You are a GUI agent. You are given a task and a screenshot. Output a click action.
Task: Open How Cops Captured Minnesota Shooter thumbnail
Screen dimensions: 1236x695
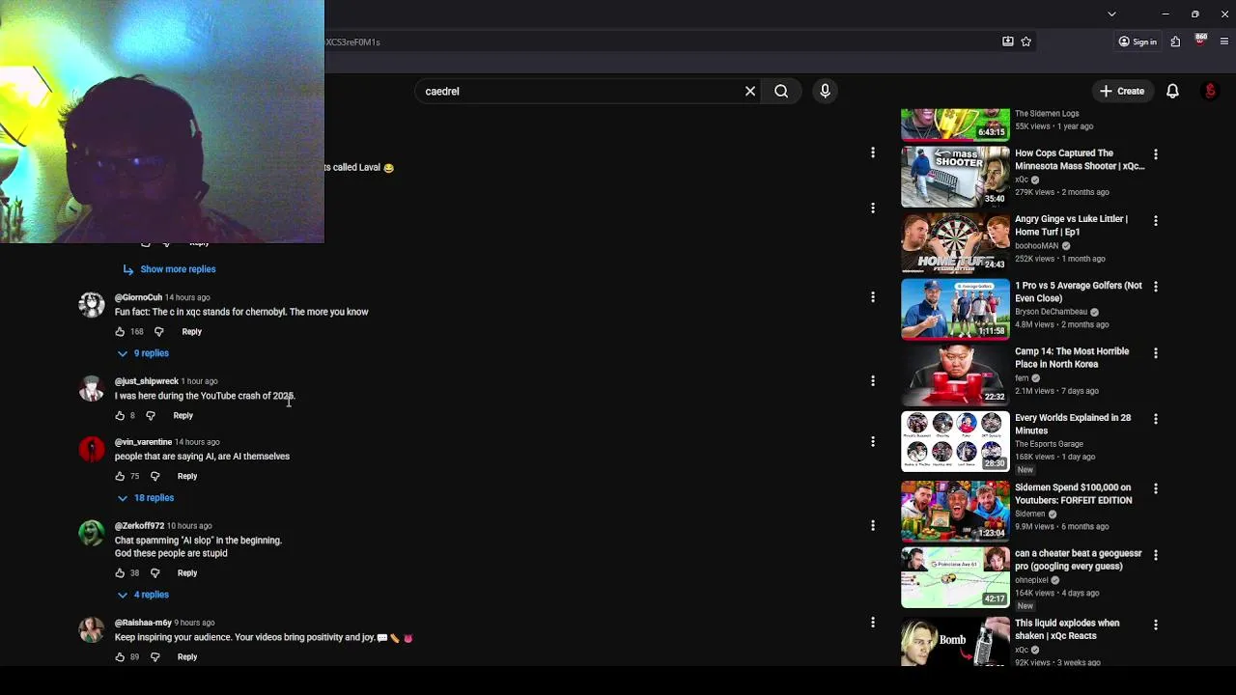(955, 177)
